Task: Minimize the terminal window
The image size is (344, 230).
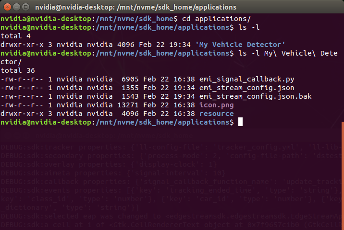Action: [x=17, y=7]
